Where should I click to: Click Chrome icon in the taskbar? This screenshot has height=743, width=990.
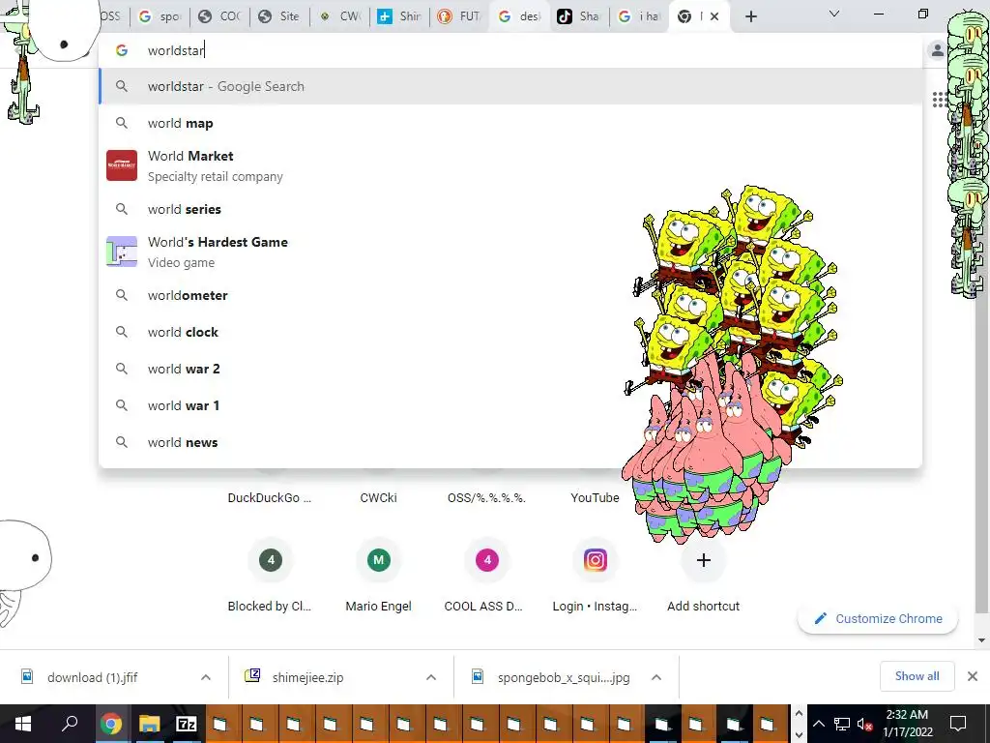tap(111, 724)
